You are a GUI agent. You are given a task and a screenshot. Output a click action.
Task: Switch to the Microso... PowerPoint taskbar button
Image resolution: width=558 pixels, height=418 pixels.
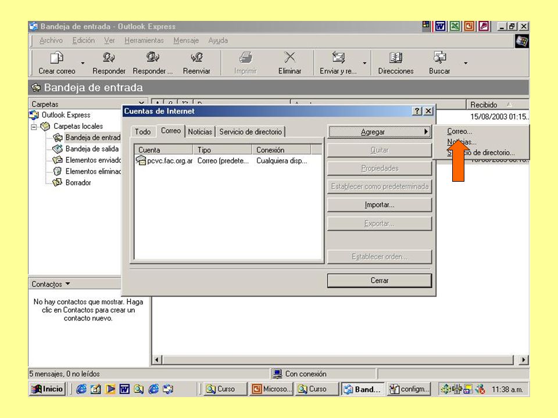pos(272,389)
